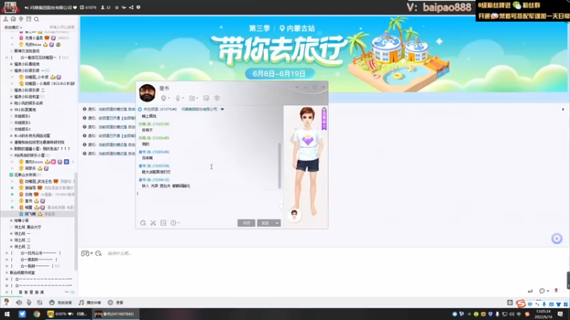Open the speaking mode dropdown below the sidebar icons
The image size is (570, 320).
(13, 28)
